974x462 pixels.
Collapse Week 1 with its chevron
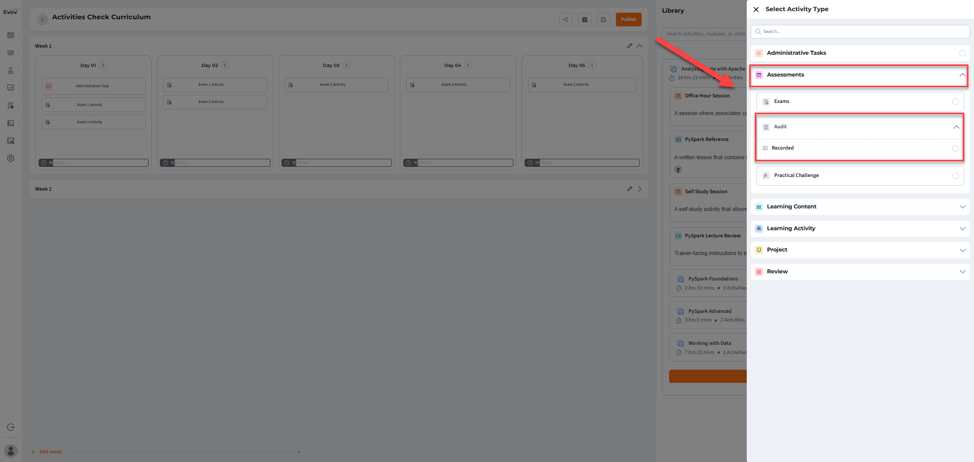tap(640, 46)
